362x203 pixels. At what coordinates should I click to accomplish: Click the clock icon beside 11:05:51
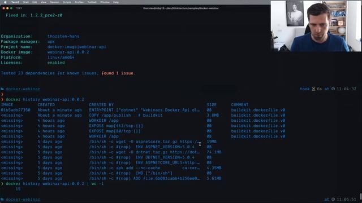333,200
